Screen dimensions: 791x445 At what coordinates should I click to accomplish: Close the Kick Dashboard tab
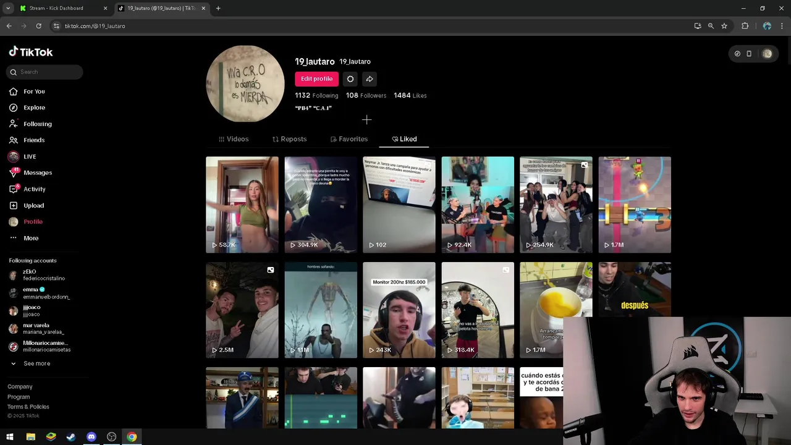coord(105,8)
